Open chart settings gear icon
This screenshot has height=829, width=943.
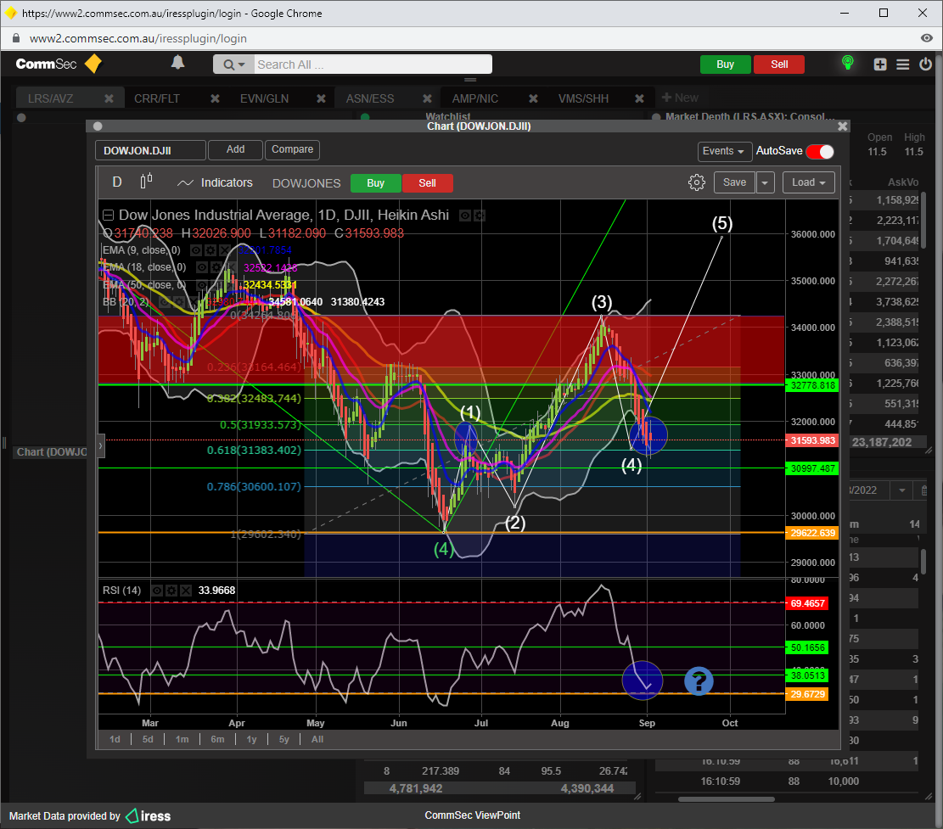point(696,182)
